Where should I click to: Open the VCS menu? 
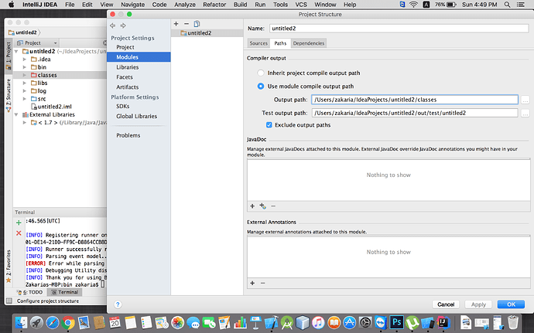click(301, 5)
